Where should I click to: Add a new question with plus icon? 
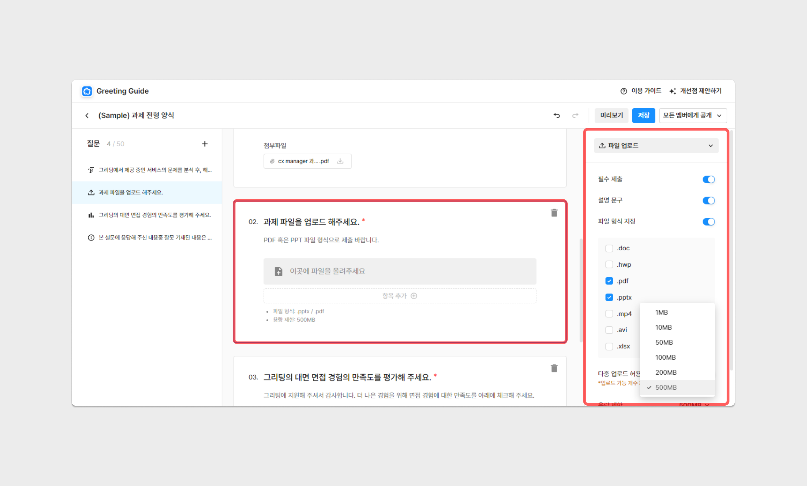click(x=205, y=144)
